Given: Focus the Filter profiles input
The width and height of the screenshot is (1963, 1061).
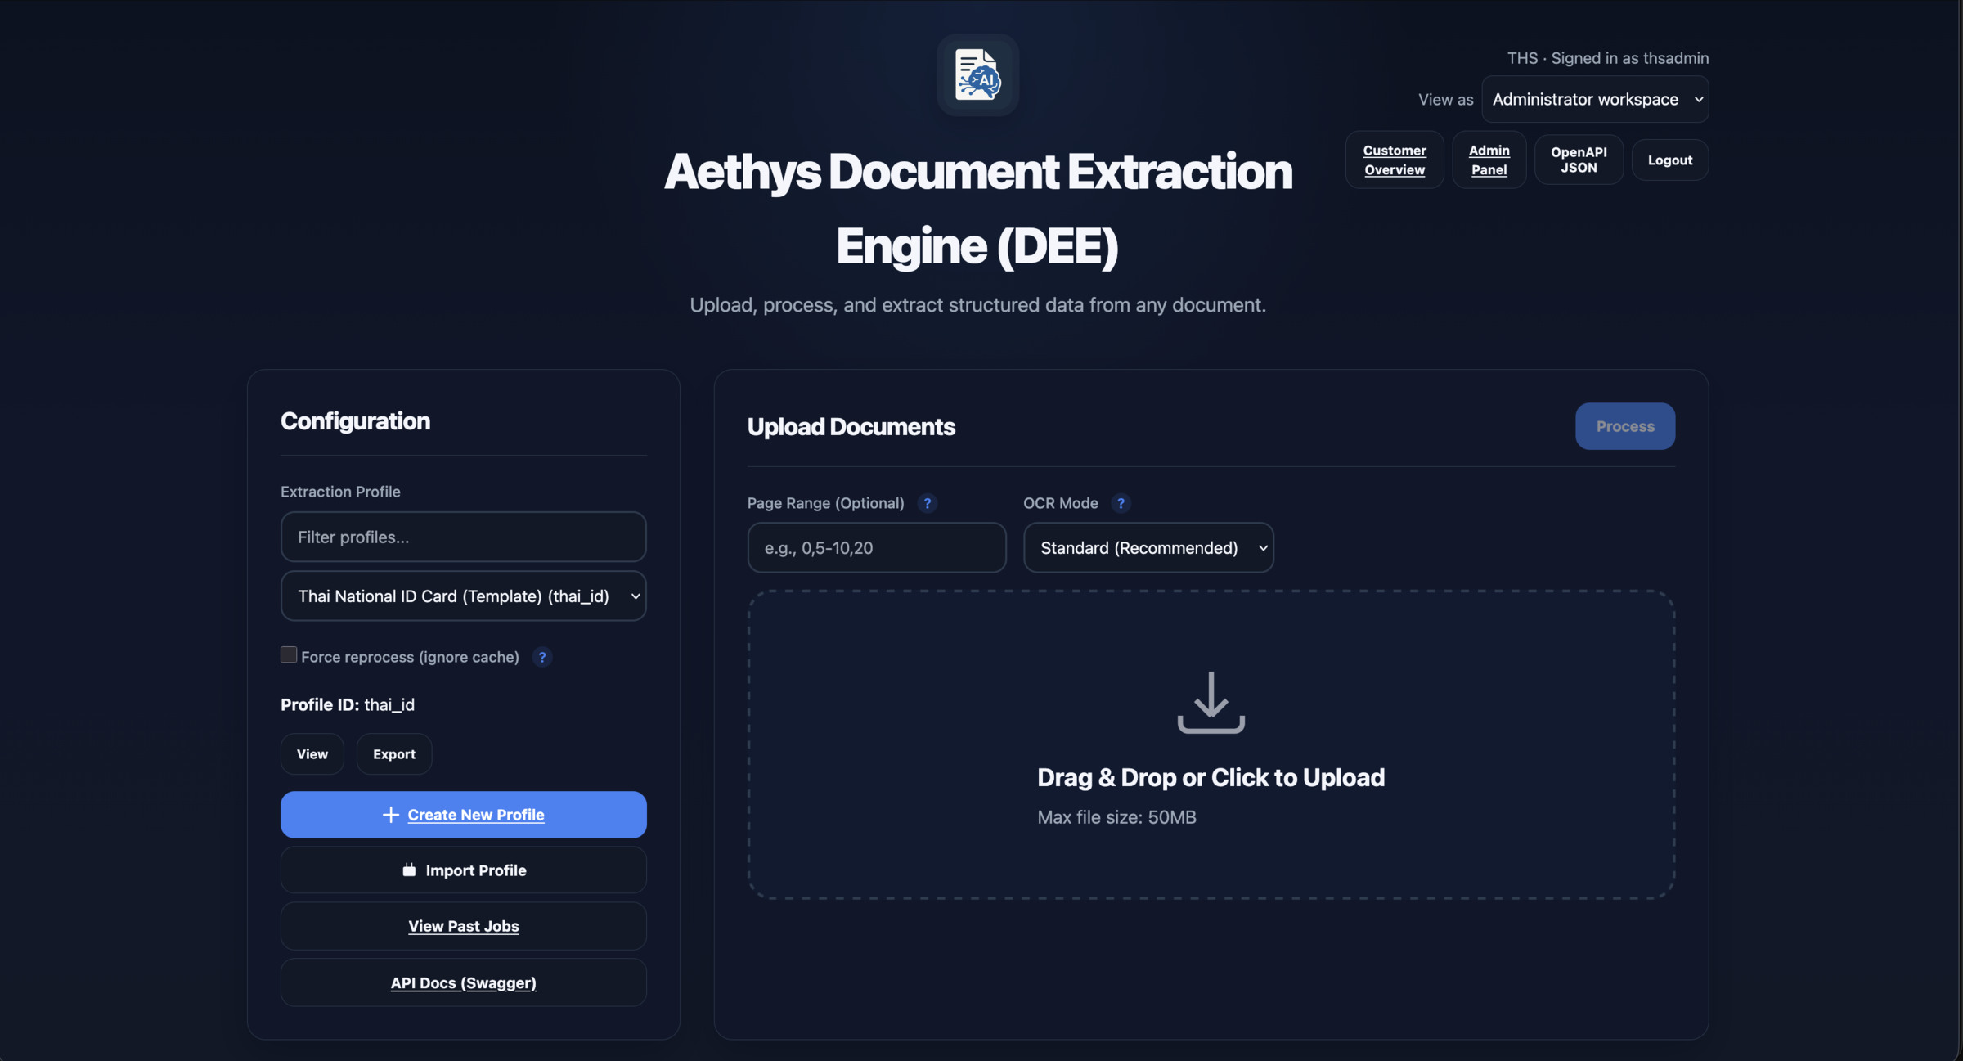Looking at the screenshot, I should pos(464,537).
